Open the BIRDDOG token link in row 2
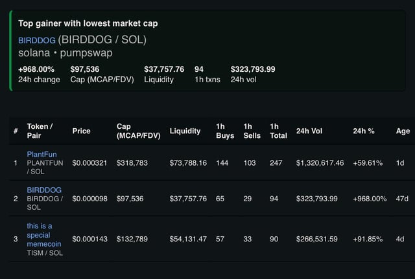This screenshot has width=415, height=279. [x=44, y=190]
